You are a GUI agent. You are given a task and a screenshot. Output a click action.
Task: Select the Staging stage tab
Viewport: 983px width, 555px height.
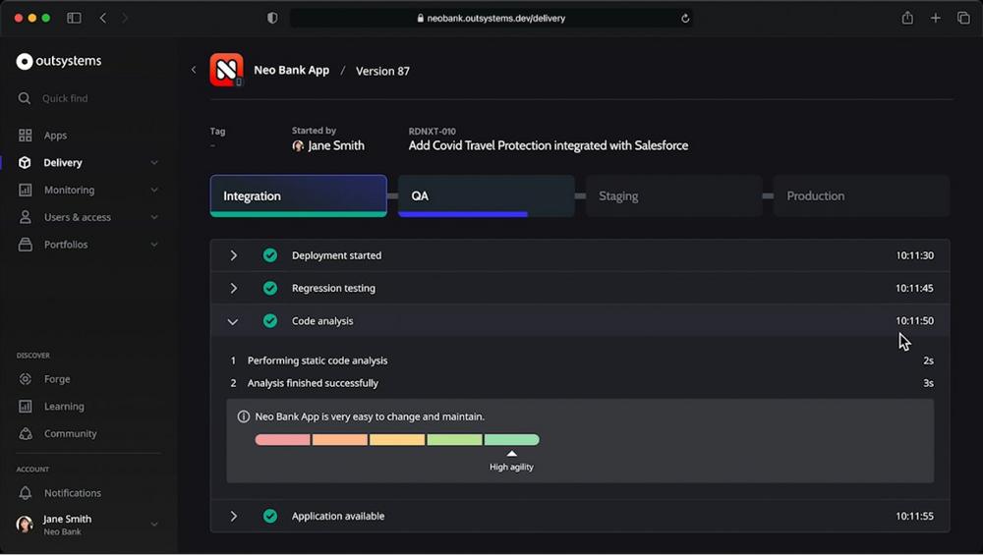point(673,195)
